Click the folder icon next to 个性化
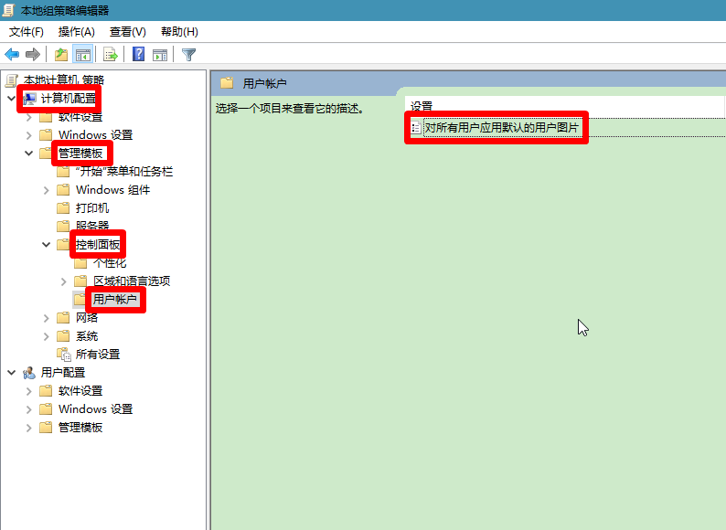 pos(80,263)
